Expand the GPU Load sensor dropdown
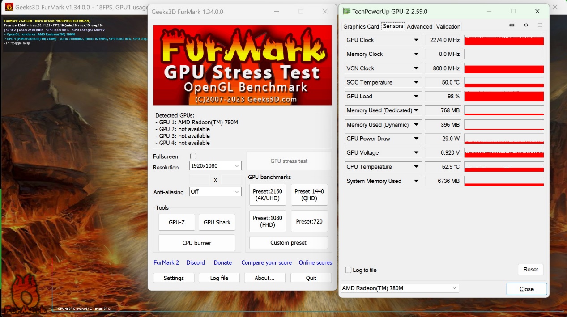567x317 pixels. [416, 97]
